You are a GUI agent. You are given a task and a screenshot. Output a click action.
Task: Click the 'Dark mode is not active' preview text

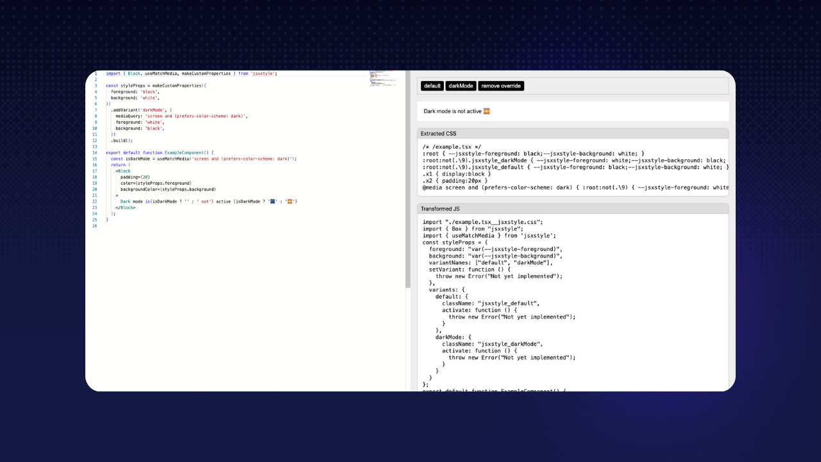[x=453, y=111]
